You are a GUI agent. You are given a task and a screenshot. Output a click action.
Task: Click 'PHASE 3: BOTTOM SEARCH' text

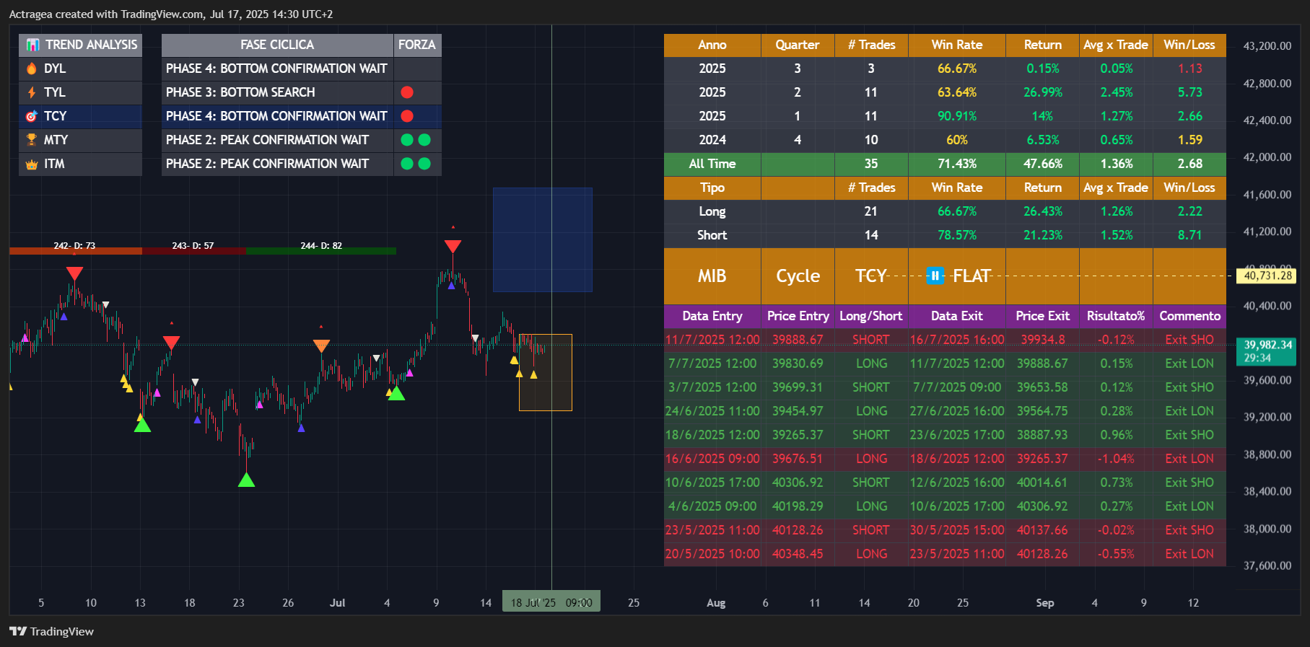(240, 92)
